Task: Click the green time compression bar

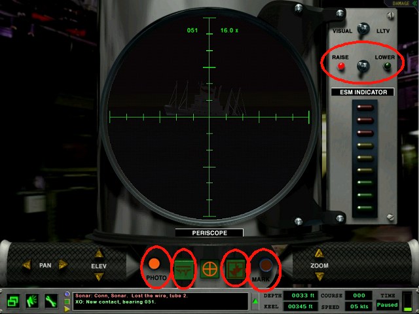Action: [x=407, y=300]
